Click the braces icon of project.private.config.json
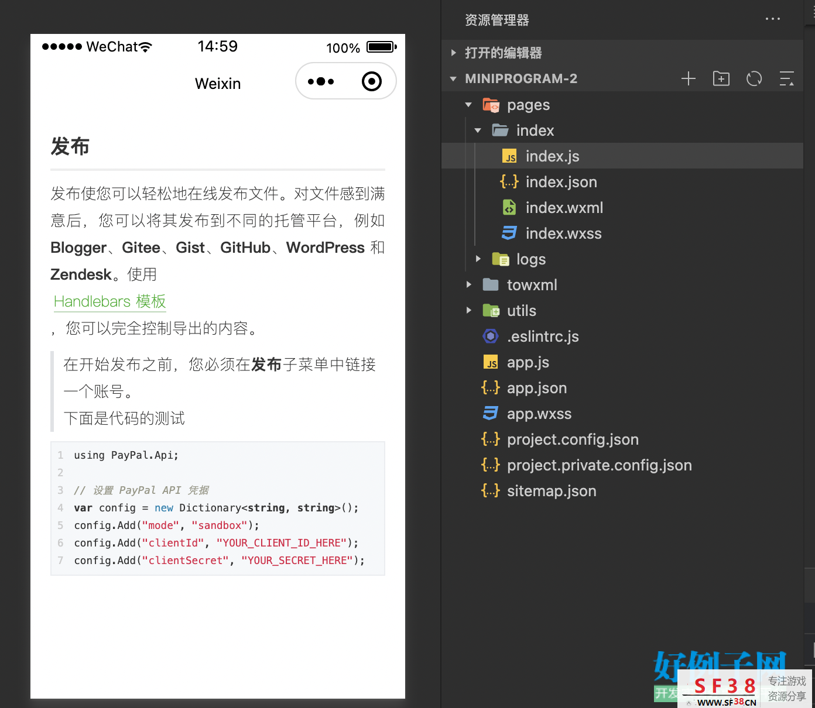Screen dimensions: 815x708 click(x=491, y=465)
